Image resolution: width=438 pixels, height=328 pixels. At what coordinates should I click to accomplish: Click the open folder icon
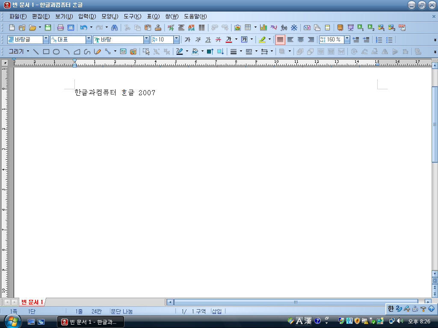click(33, 27)
